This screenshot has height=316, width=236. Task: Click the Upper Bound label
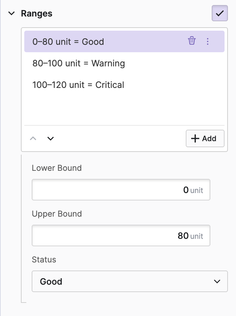[57, 214]
